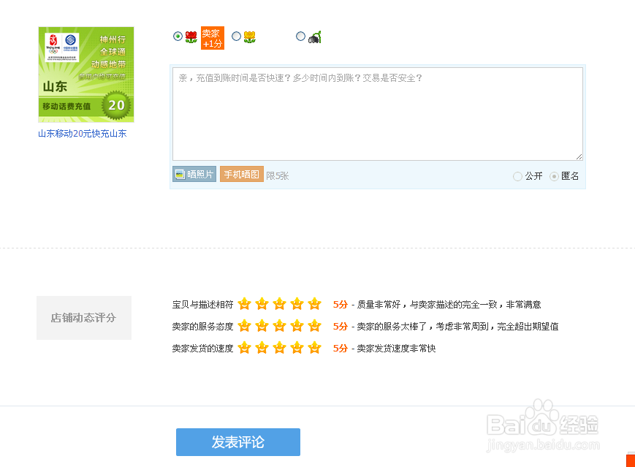This screenshot has height=467, width=635.
Task: Select the 匿名 anonymous radio button
Action: click(x=556, y=176)
